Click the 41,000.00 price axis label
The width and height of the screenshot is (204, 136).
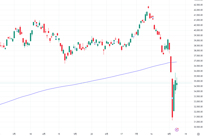(198, 20)
